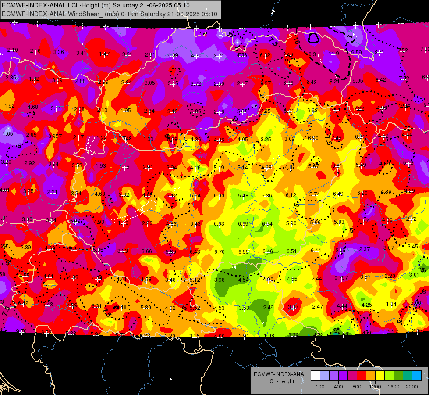Click the wind shear value 9.59
This screenshot has height=395, width=429.
(x=357, y=52)
